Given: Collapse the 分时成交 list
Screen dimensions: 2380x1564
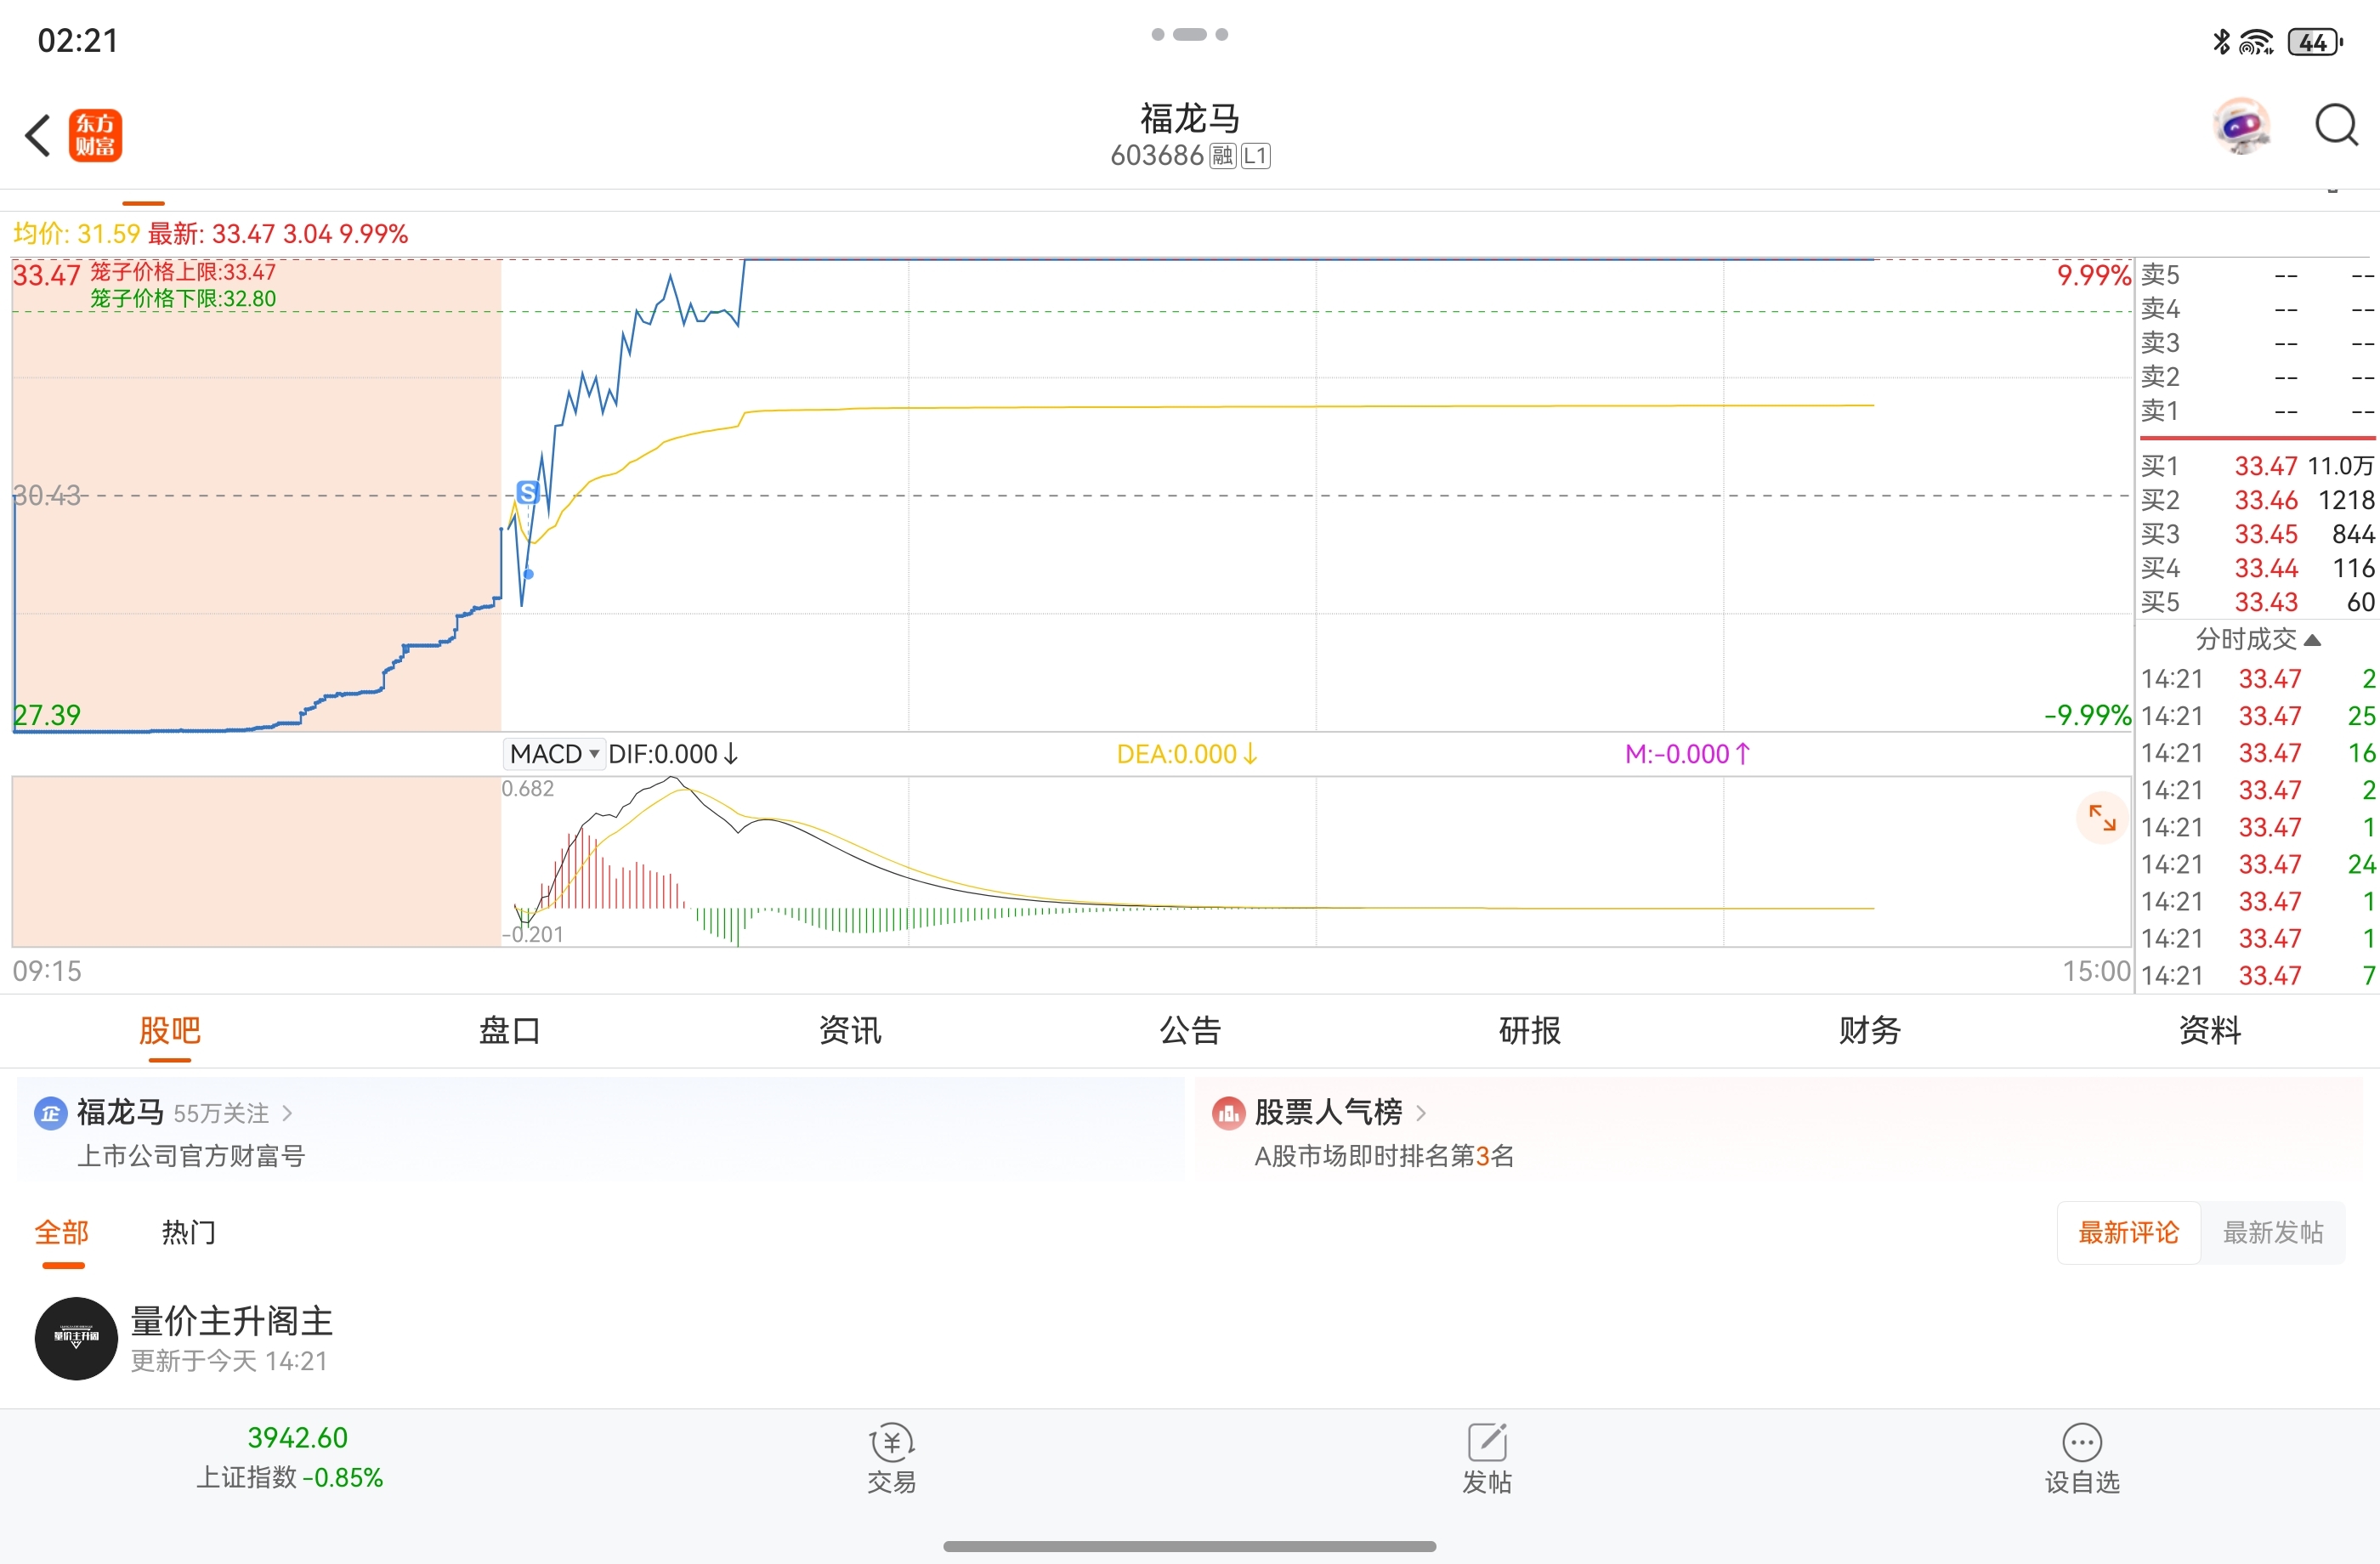Looking at the screenshot, I should 2257,639.
